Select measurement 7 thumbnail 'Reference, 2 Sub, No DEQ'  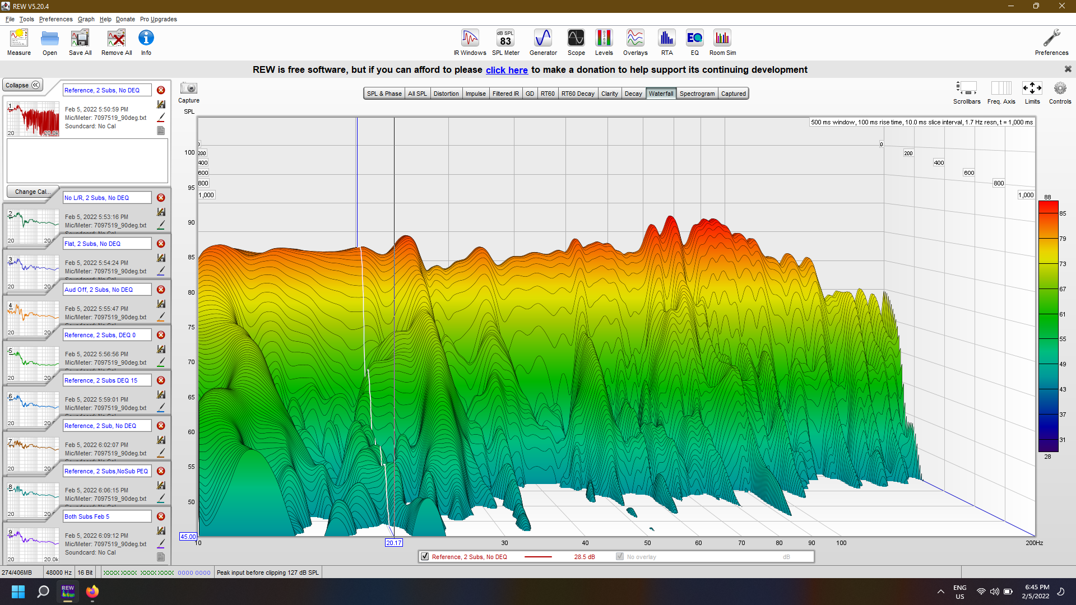click(33, 455)
